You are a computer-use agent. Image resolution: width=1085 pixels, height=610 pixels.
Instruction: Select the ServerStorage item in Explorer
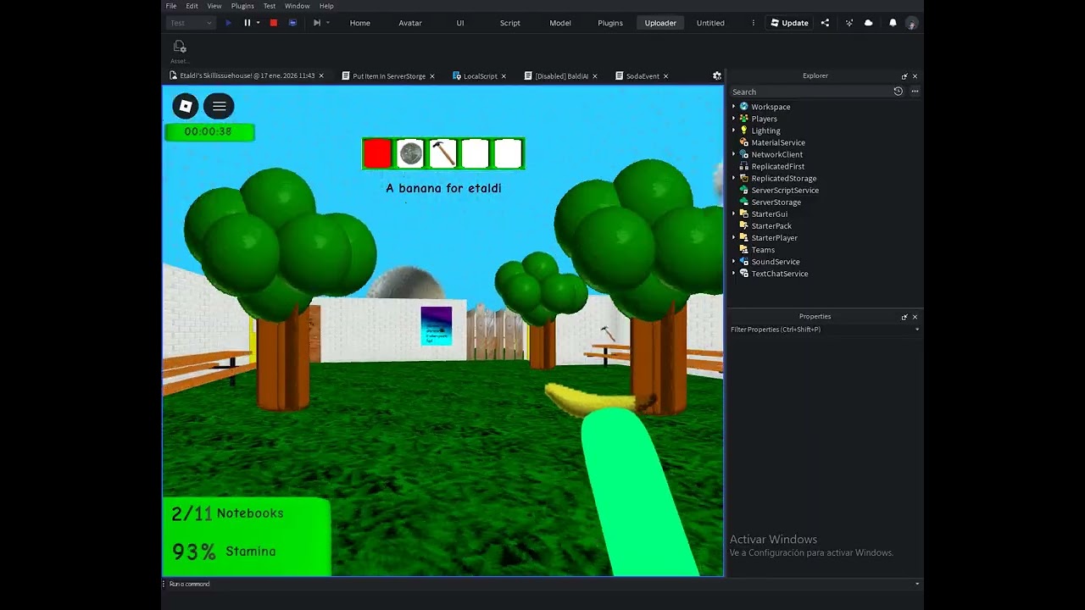pos(776,202)
